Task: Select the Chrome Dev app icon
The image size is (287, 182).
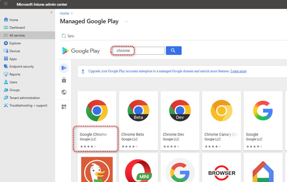Action: [x=180, y=111]
